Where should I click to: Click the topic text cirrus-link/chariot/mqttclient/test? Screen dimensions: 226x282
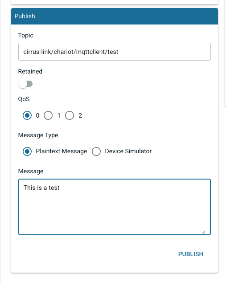[71, 52]
